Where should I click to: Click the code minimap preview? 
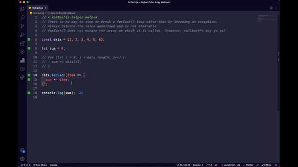point(267,19)
